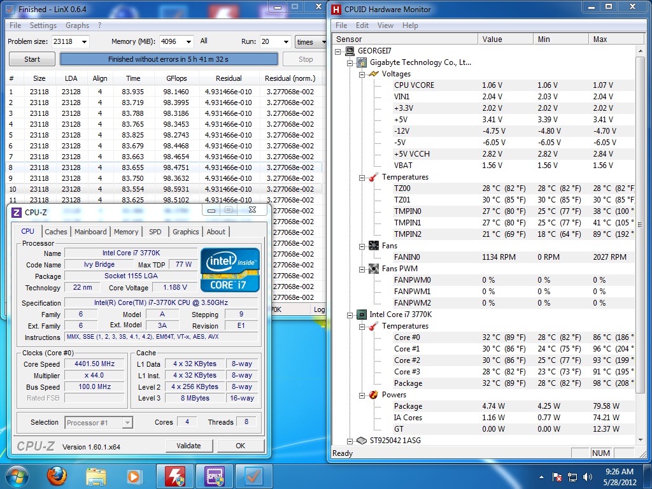Click the Powers flame icon
The image size is (652, 489).
(x=373, y=395)
